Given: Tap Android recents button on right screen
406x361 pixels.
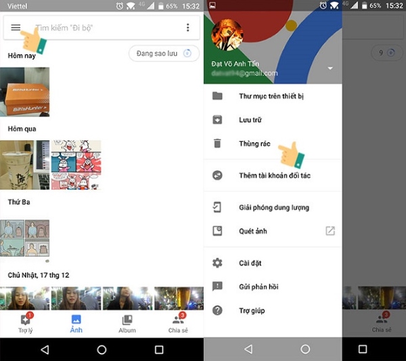Looking at the screenshot, I should (x=363, y=349).
